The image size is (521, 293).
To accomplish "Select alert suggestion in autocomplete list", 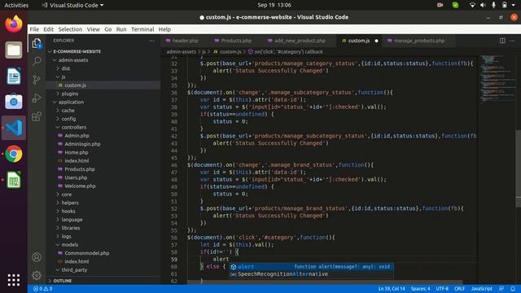I will (x=311, y=266).
